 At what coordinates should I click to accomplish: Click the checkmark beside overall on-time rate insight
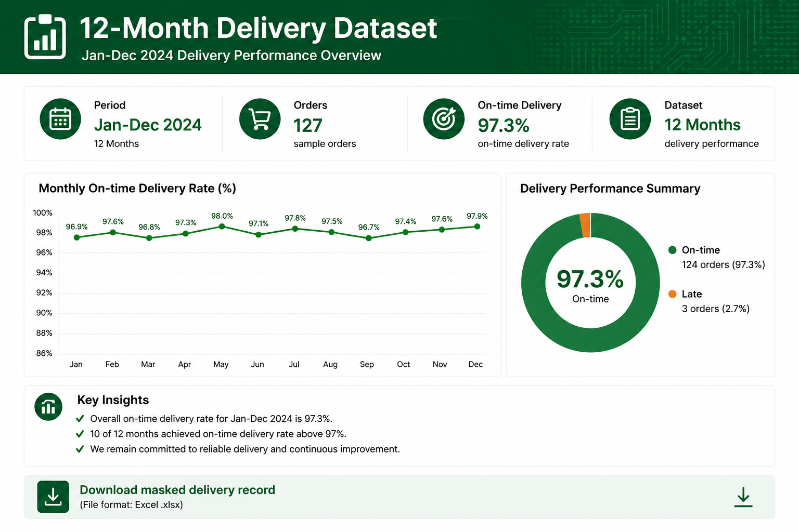tap(80, 419)
